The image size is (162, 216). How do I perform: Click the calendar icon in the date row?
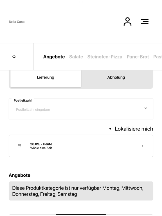20,146
